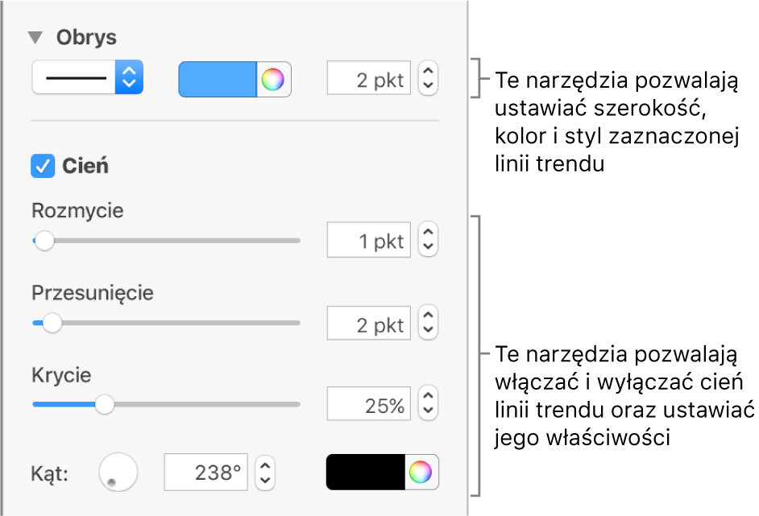This screenshot has height=516, width=759.
Task: Open the shadow color wheel picker
Action: [421, 473]
